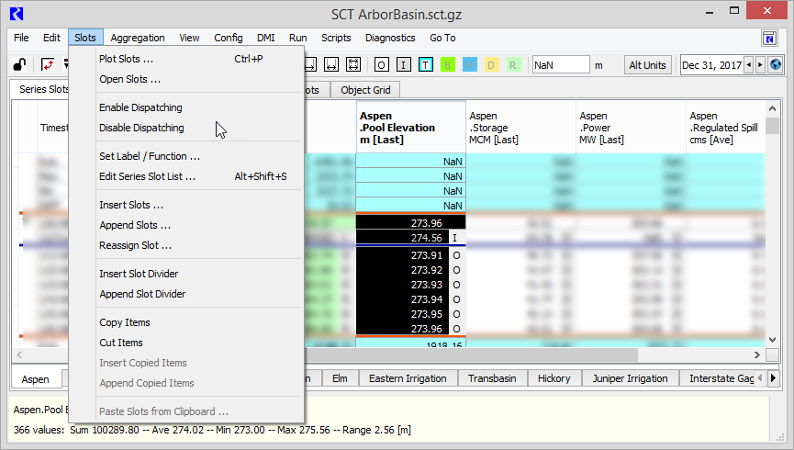The height and width of the screenshot is (450, 794).
Task: Toggle the O output flag button
Action: point(382,65)
